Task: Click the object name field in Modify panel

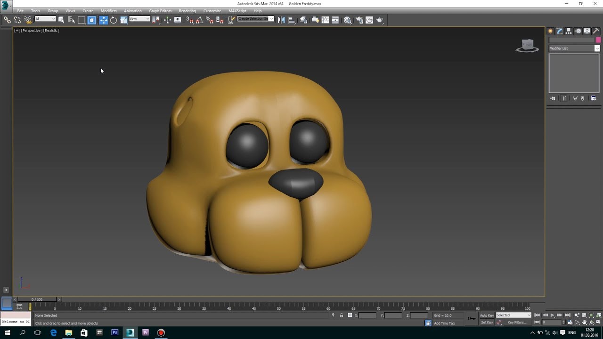Action: click(x=572, y=40)
